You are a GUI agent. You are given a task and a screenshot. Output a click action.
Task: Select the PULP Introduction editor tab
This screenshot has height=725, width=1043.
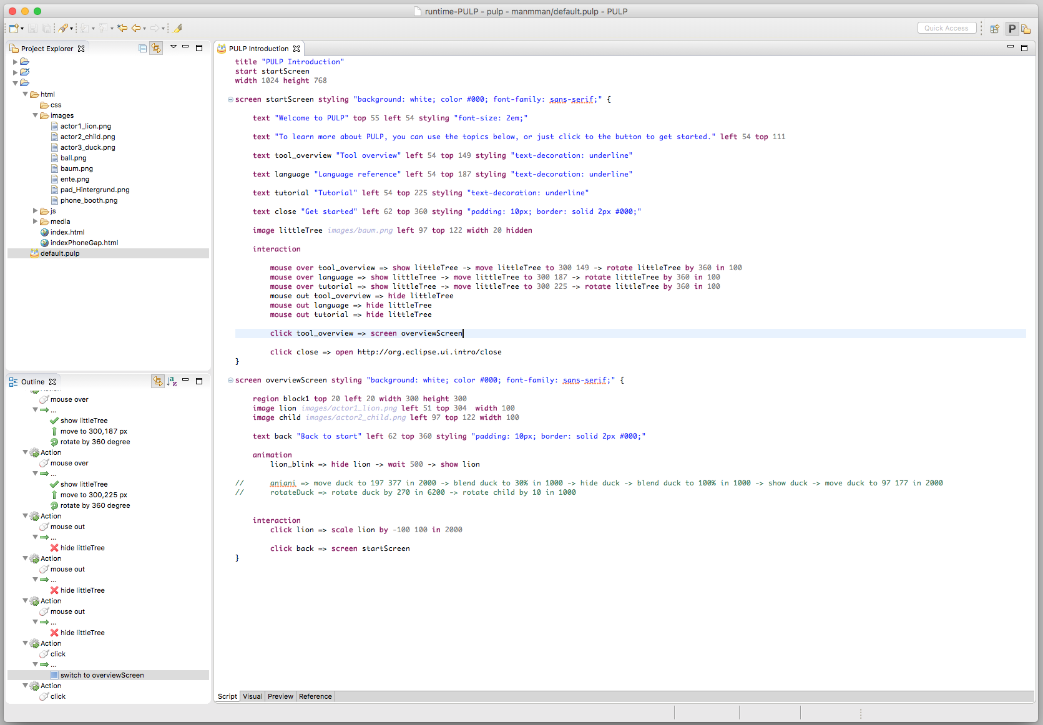coord(258,49)
